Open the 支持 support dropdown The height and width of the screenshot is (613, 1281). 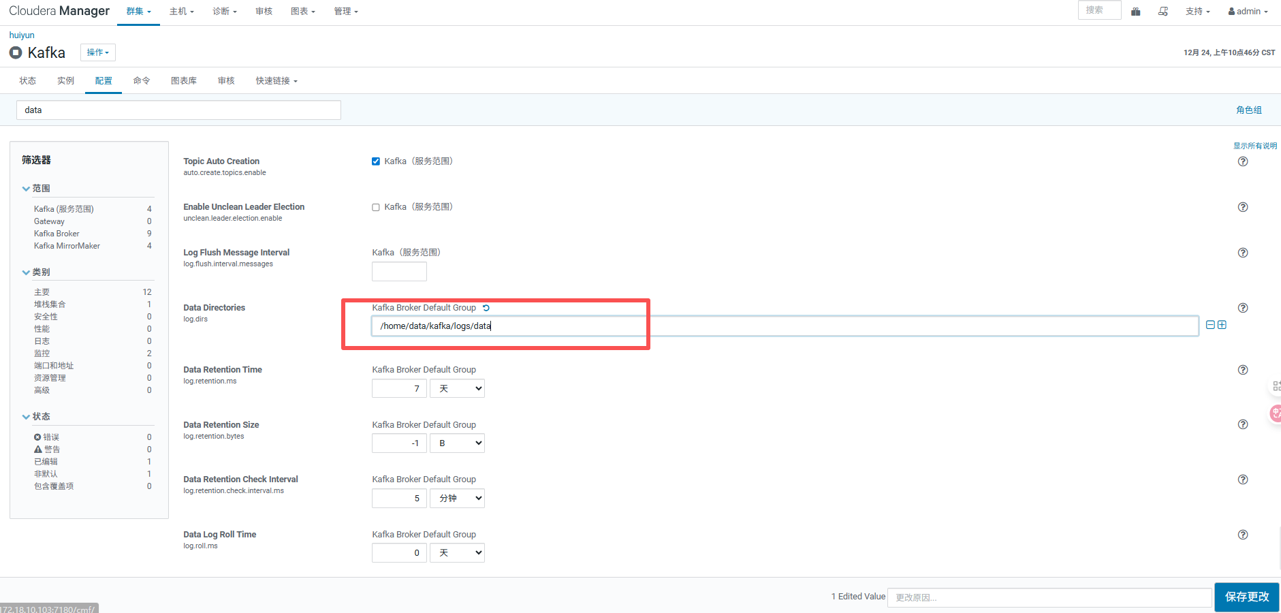click(x=1198, y=12)
